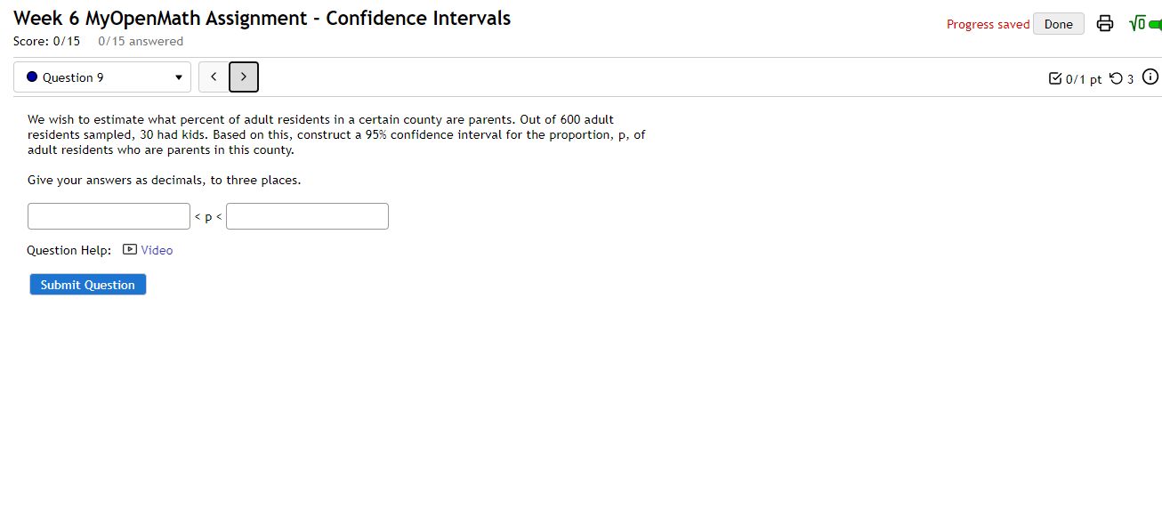Screen dimensions: 1162x525
Task: Advance to Question 10 using the forward chevron
Action: pyautogui.click(x=243, y=77)
